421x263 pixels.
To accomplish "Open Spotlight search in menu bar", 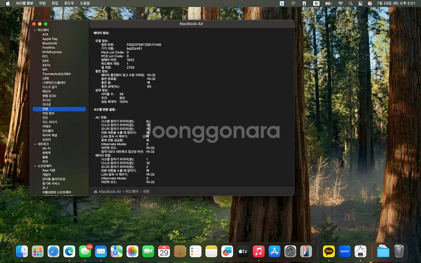I will (x=351, y=3).
